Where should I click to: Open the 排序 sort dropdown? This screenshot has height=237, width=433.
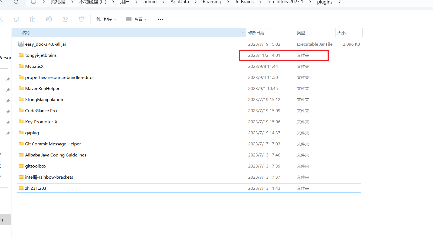(106, 19)
